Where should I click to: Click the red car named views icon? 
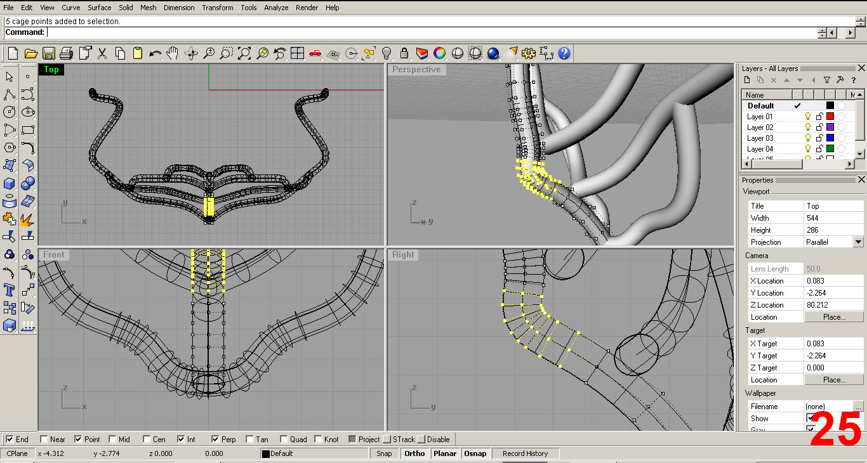click(x=315, y=53)
